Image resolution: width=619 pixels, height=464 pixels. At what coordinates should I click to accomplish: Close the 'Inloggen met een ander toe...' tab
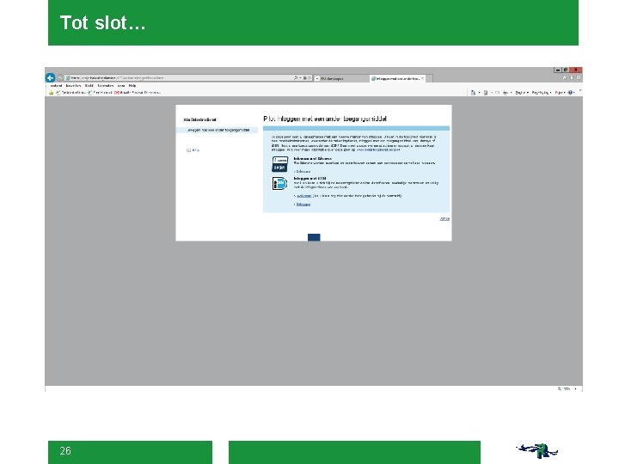click(x=422, y=78)
